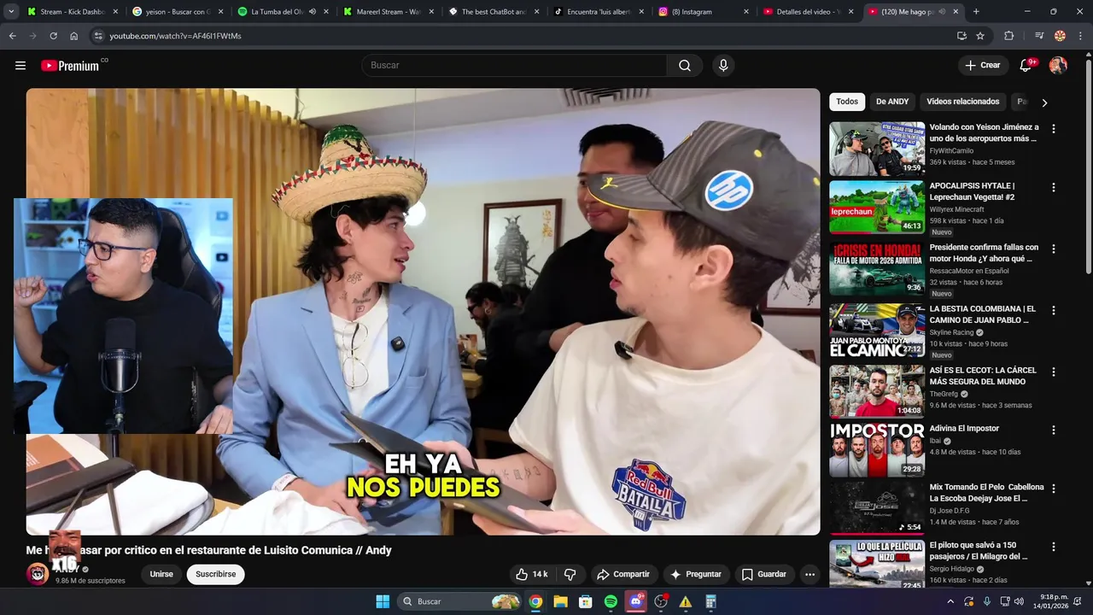Switch to The best ChatBot tab

494,12
